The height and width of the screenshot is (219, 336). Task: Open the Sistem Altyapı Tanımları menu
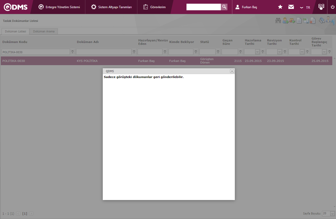(x=111, y=7)
